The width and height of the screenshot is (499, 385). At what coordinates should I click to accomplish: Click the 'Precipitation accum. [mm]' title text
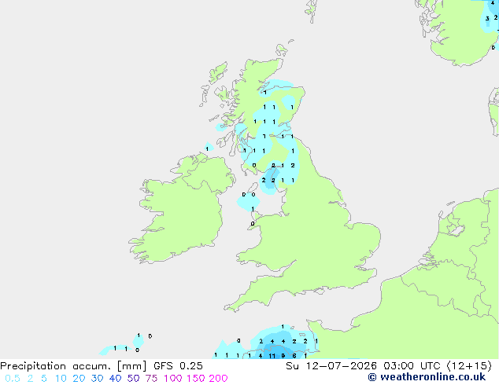tap(73, 366)
